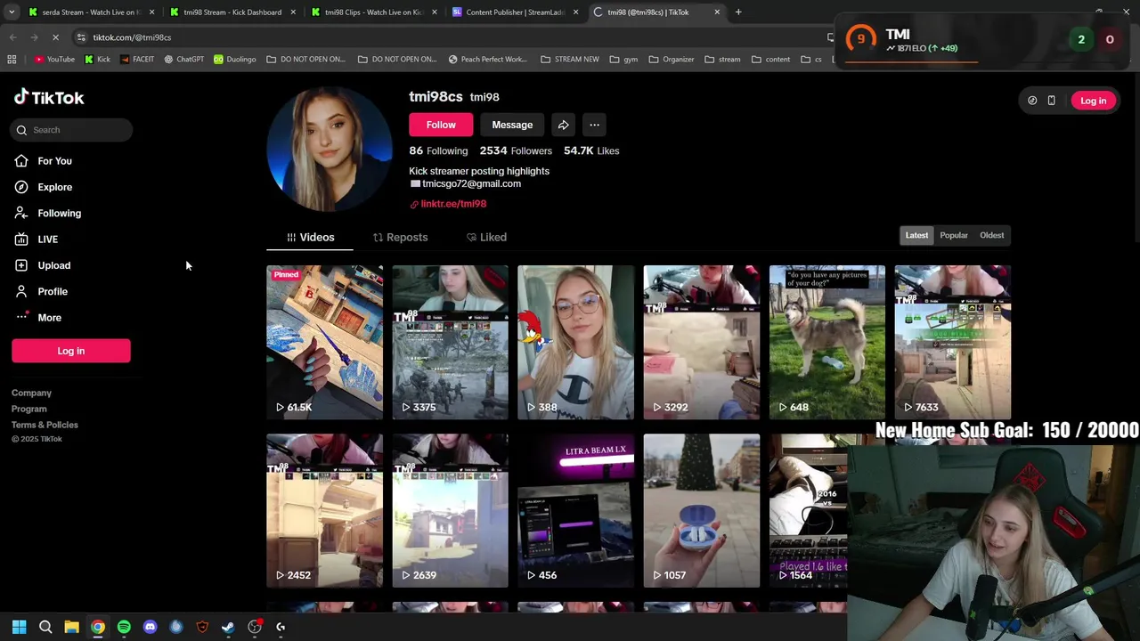Expand the Organizer bookmarks folder
The height and width of the screenshot is (641, 1140).
click(672, 60)
